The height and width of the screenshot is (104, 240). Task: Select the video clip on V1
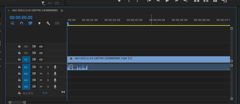coord(148,59)
